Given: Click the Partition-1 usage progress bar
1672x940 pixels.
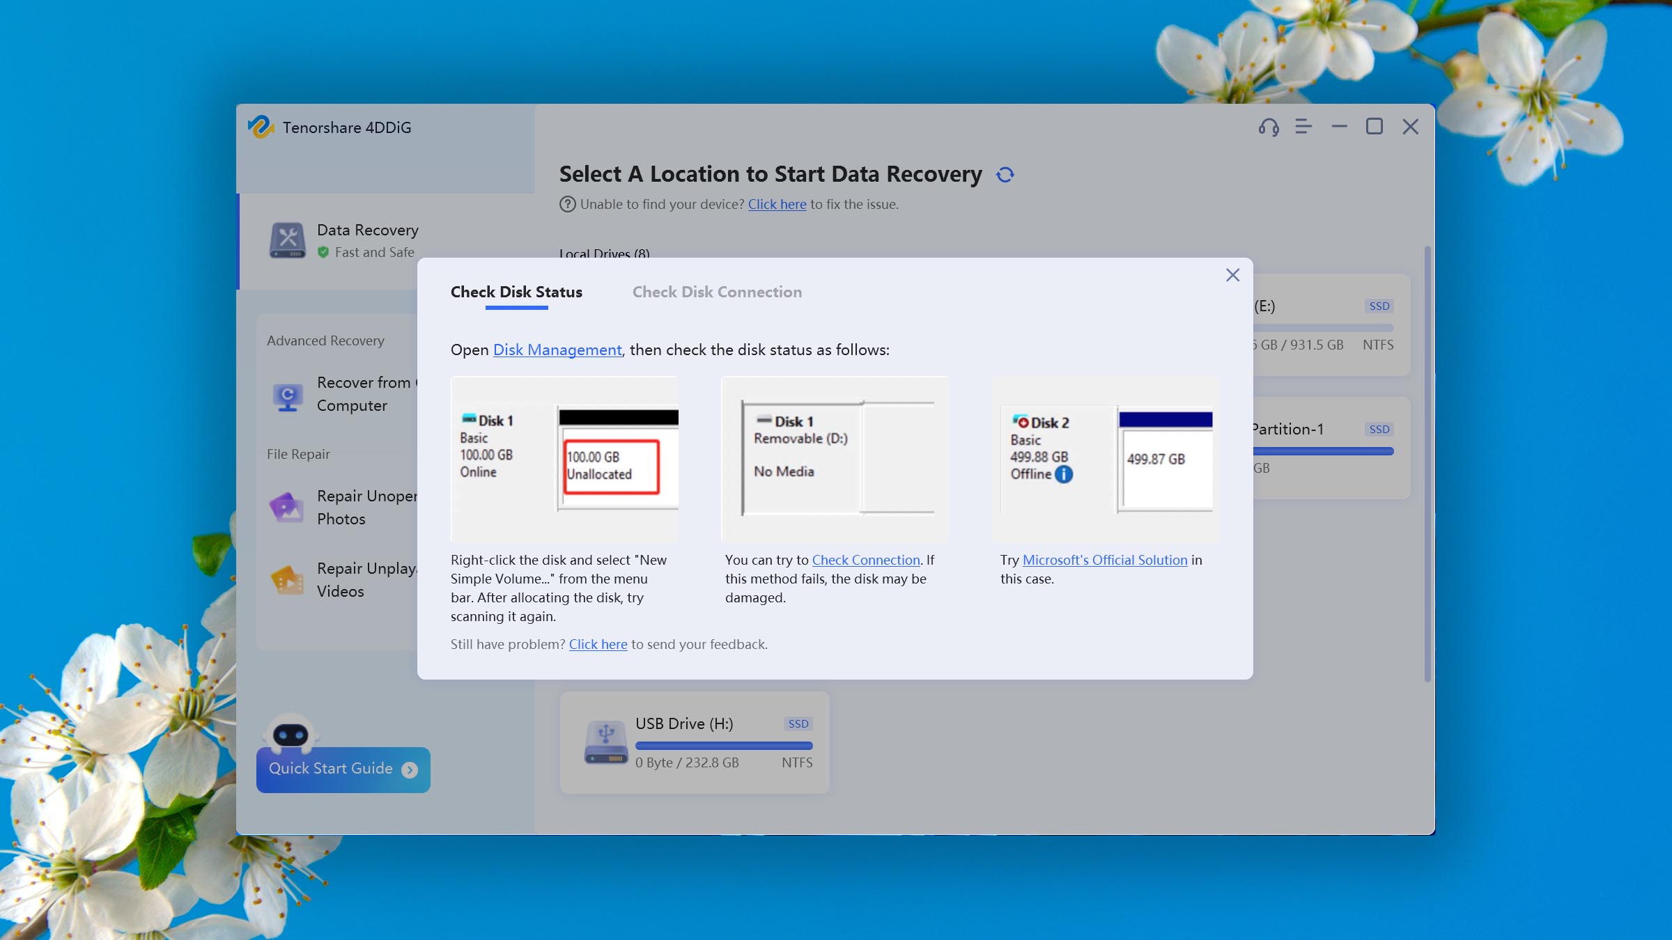Looking at the screenshot, I should click(x=1323, y=452).
